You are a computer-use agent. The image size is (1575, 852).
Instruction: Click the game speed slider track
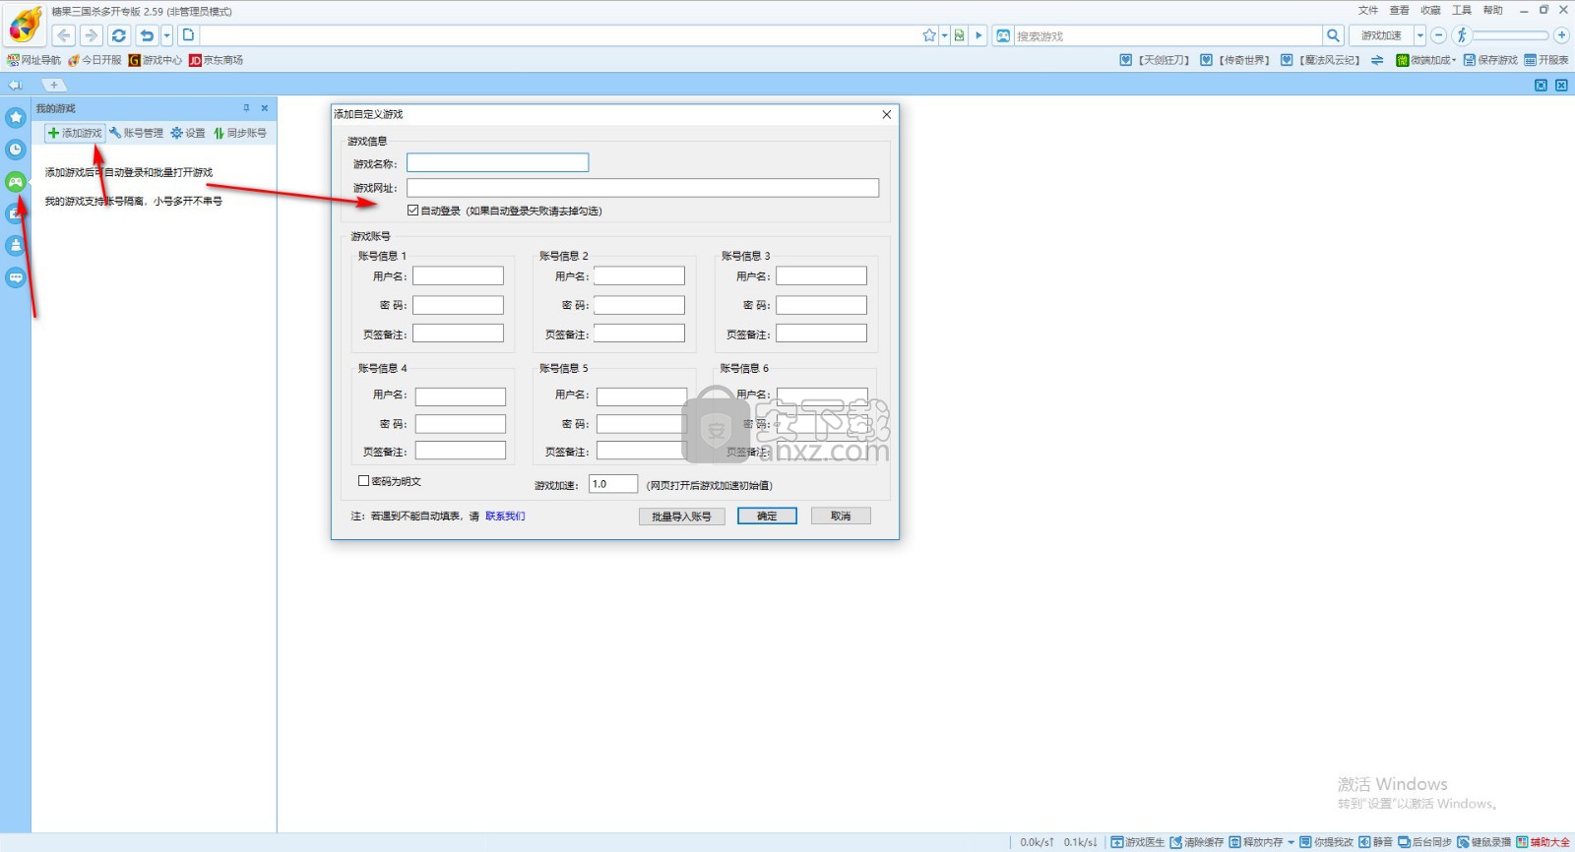coord(1511,35)
